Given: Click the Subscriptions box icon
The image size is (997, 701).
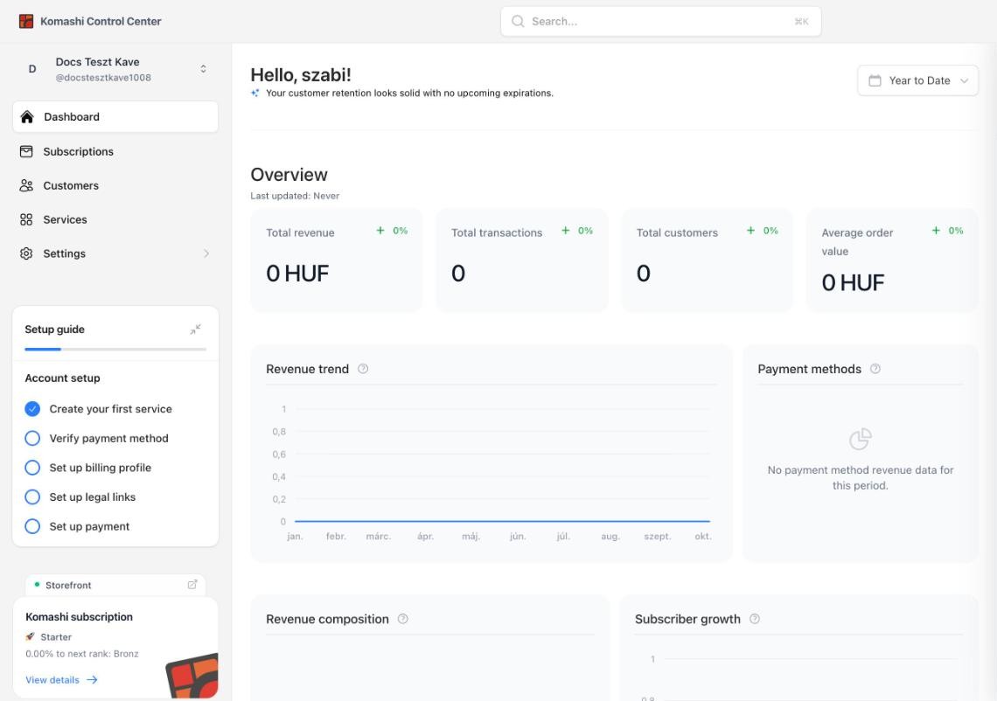Looking at the screenshot, I should tap(26, 151).
